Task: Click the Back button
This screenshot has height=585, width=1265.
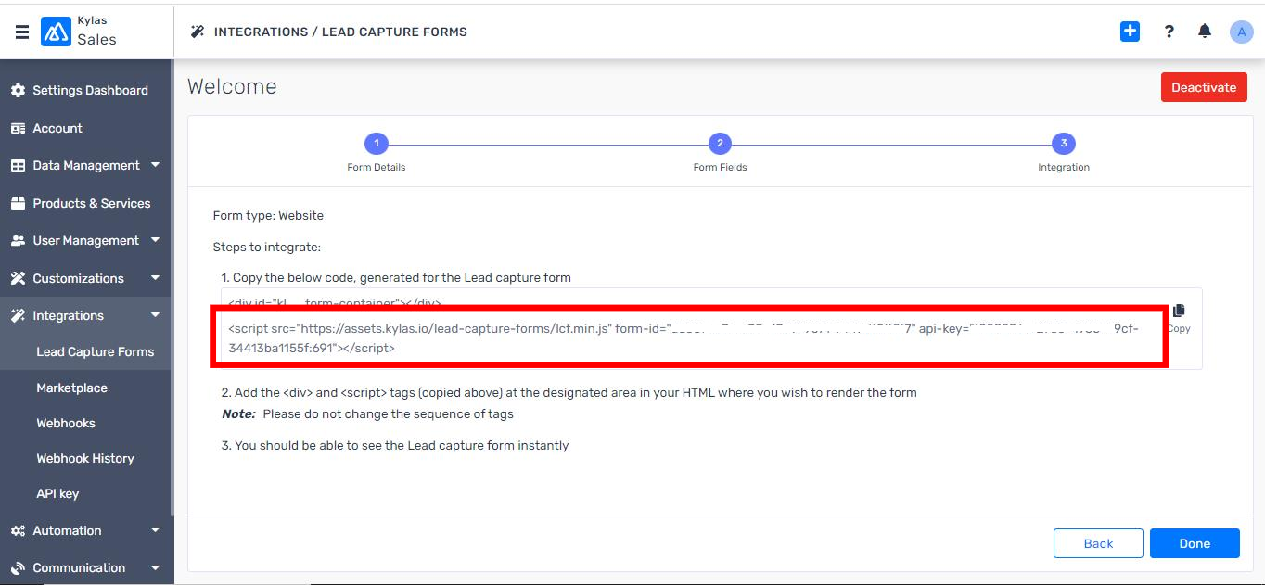Action: click(x=1098, y=543)
